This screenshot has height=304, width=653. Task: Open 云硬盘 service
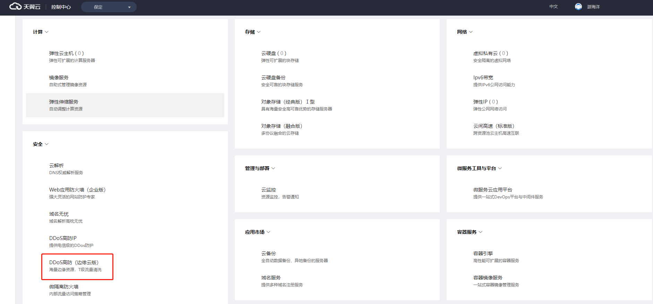click(274, 53)
